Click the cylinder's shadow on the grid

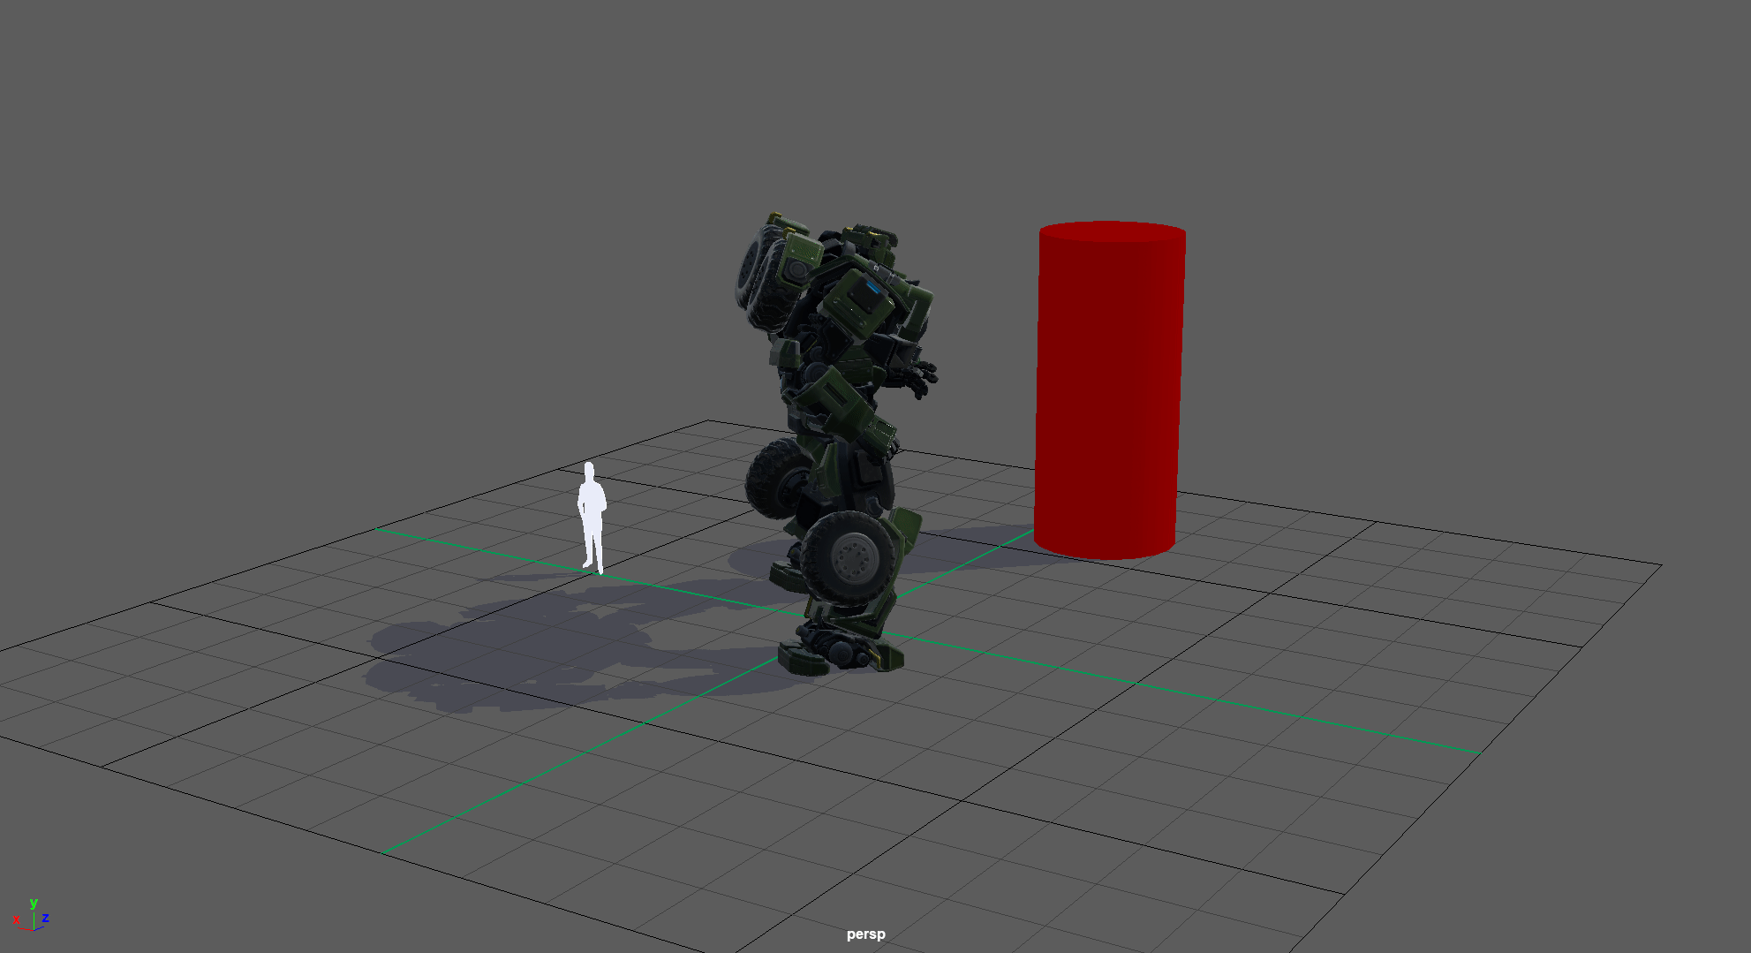point(980,535)
